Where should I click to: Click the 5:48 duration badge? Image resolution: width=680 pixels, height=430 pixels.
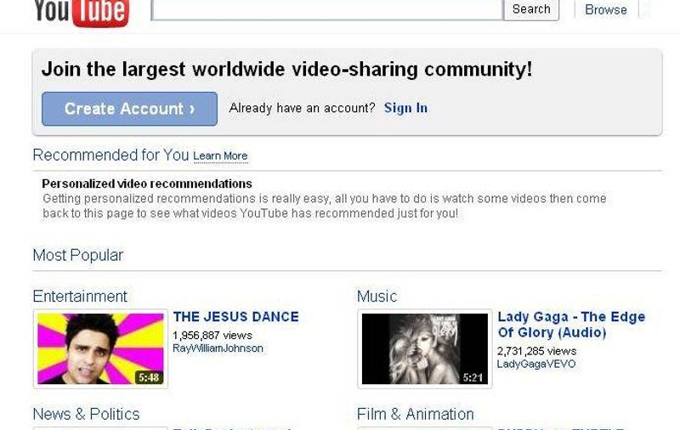149,377
